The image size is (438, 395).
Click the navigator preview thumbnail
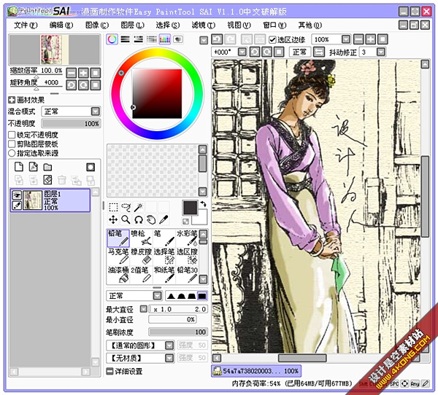coord(55,50)
